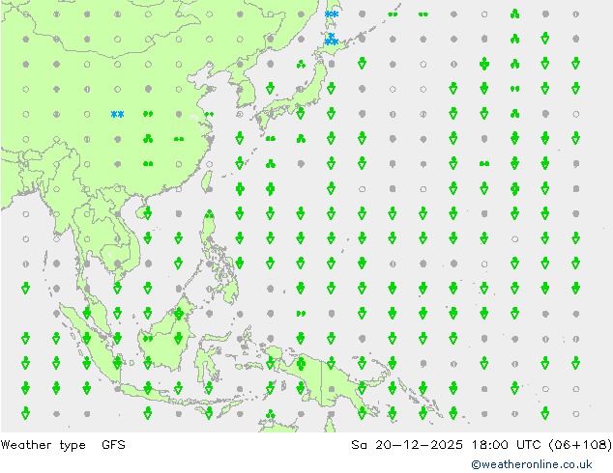Image resolution: width=613 pixels, height=473 pixels.
Task: Click the green shower symbol in the Sea of Japan
Action: click(301, 64)
